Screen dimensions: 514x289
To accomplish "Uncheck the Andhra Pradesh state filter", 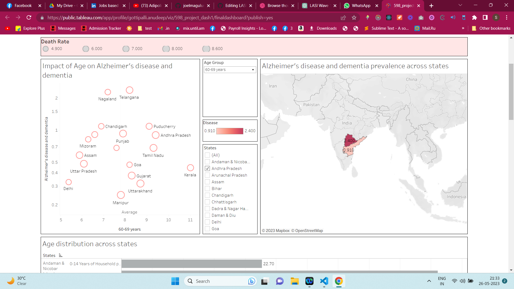I will 207,168.
